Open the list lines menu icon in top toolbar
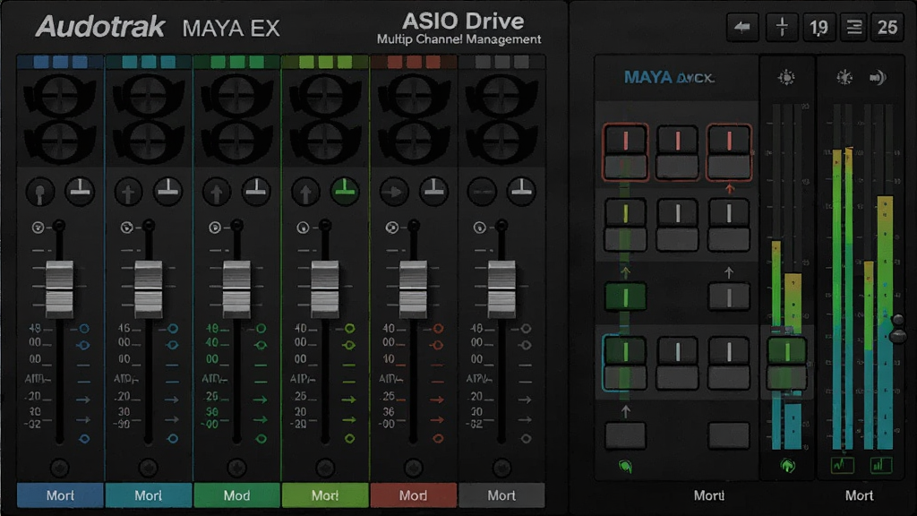The height and width of the screenshot is (516, 917). click(853, 27)
